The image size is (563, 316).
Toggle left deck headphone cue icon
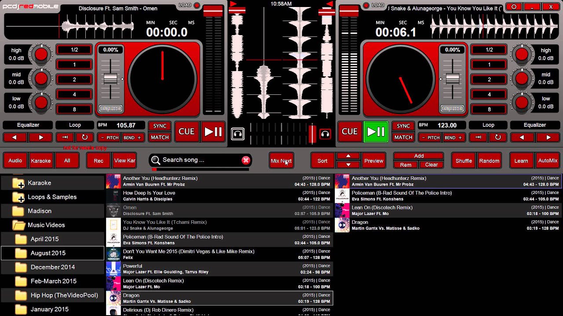coord(238,133)
